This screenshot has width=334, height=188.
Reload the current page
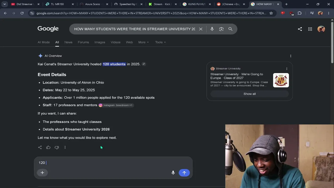click(22, 13)
